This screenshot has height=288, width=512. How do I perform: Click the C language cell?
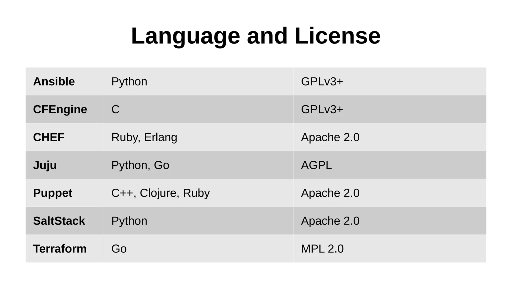point(115,109)
